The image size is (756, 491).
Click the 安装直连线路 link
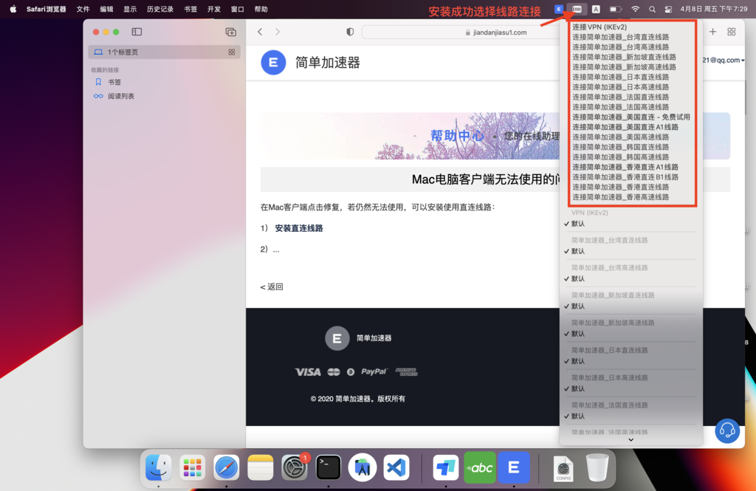(299, 228)
